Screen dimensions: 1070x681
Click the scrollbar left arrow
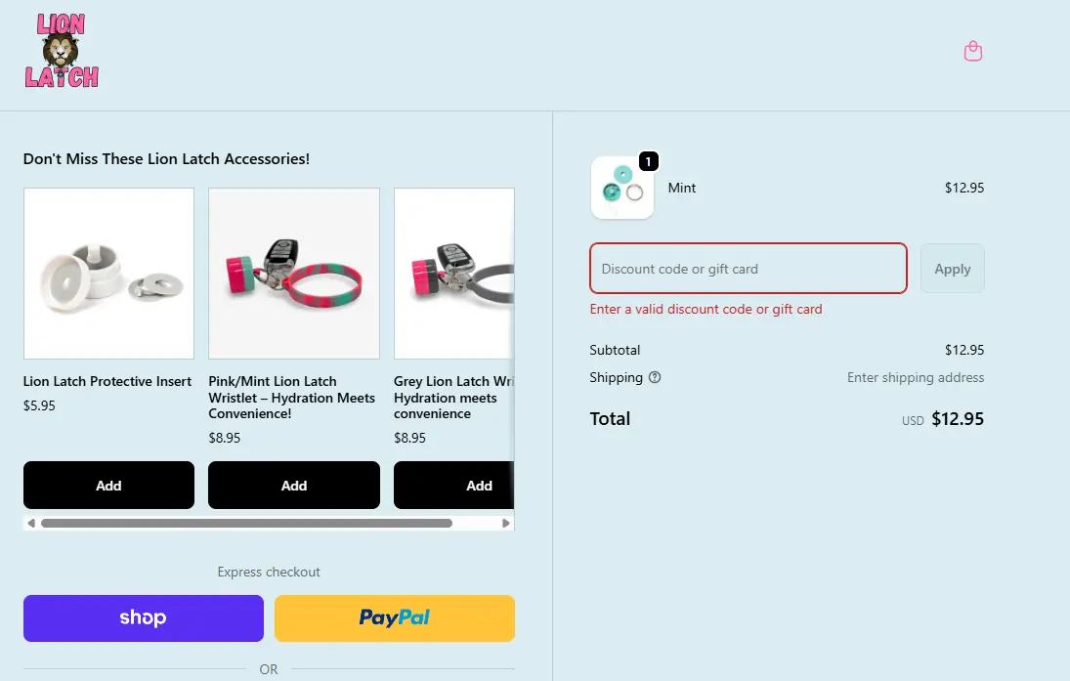coord(31,524)
